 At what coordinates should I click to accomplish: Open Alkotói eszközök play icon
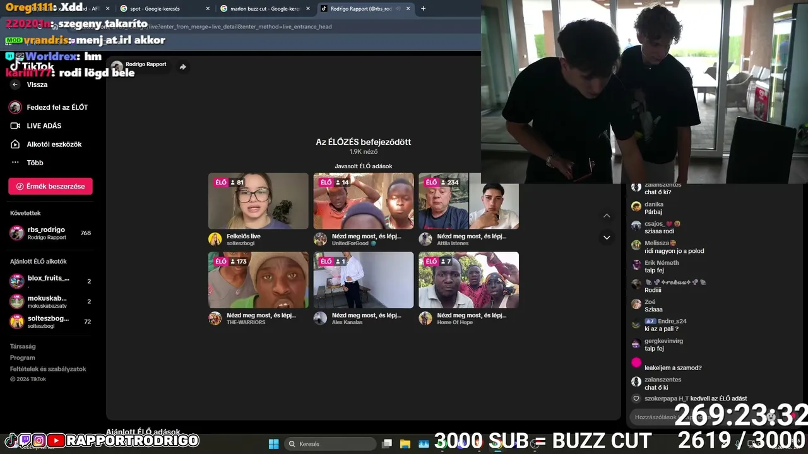(x=15, y=144)
